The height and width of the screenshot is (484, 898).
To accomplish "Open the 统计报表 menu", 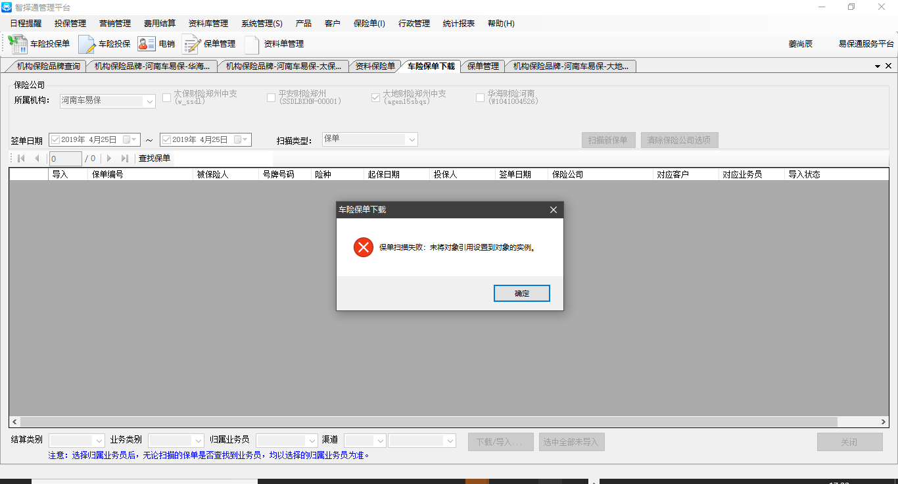I will click(459, 24).
